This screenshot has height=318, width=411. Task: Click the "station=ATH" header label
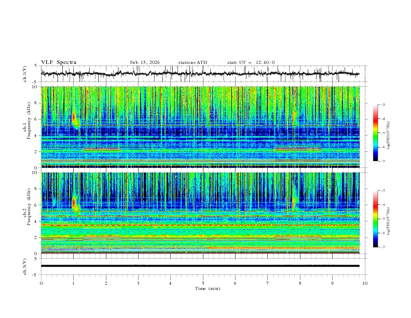[193, 62]
